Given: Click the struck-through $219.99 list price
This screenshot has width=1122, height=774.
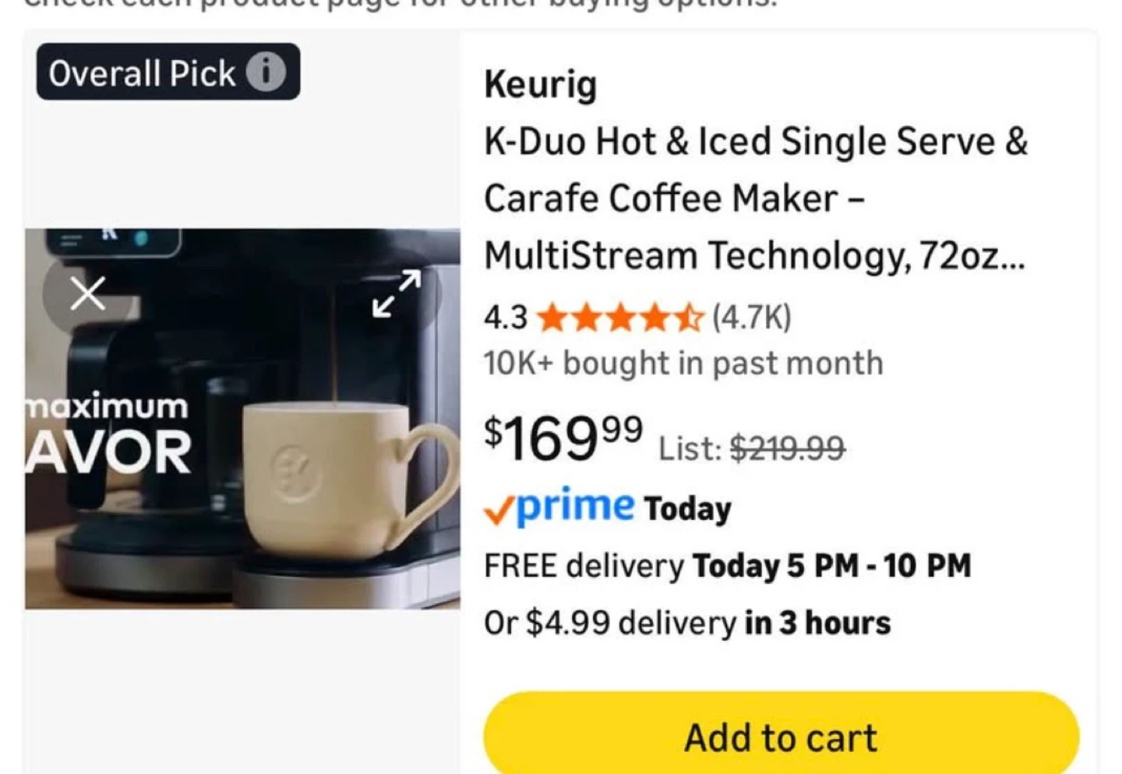Looking at the screenshot, I should pyautogui.click(x=787, y=448).
